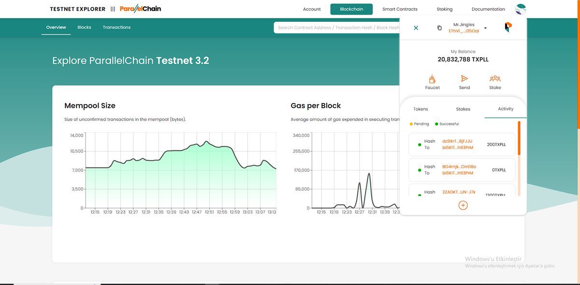Viewport: 580px width, 285px height.
Task: Click the Gas per Block heading
Action: pyautogui.click(x=316, y=105)
